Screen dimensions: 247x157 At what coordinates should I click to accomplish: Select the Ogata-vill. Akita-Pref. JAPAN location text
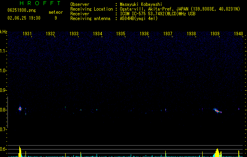click(x=180, y=9)
